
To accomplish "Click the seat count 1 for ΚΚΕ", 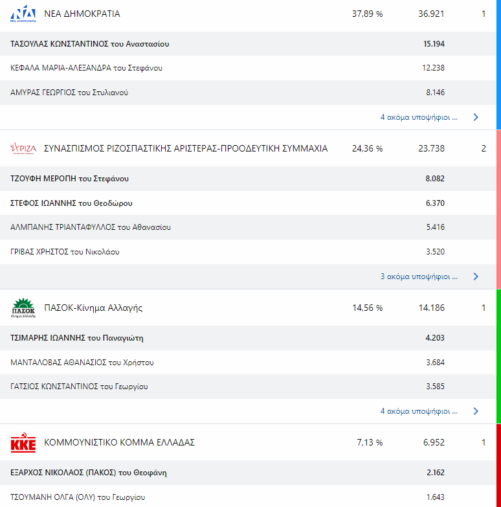I will tap(484, 442).
